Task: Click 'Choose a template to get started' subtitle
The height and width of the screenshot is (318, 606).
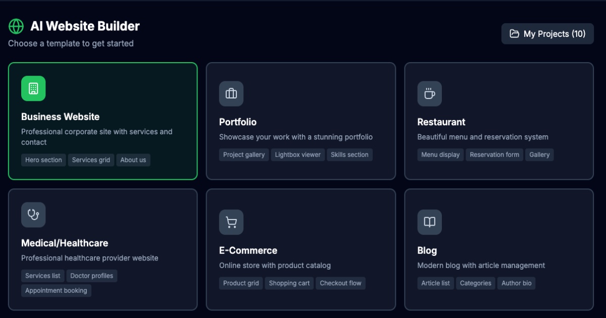Action: point(71,43)
